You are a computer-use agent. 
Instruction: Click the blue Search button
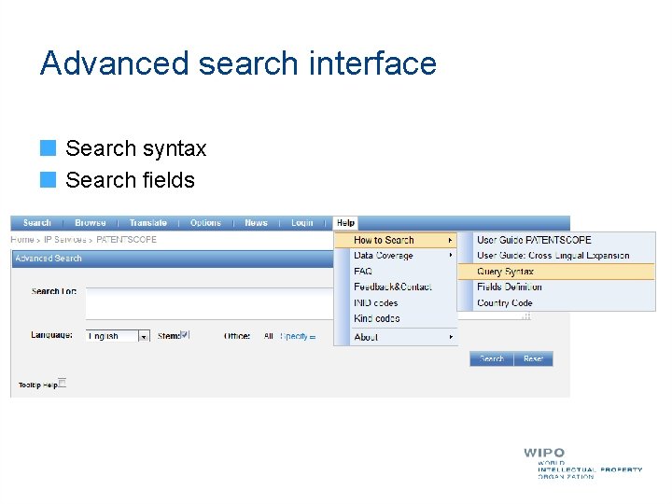tap(492, 358)
